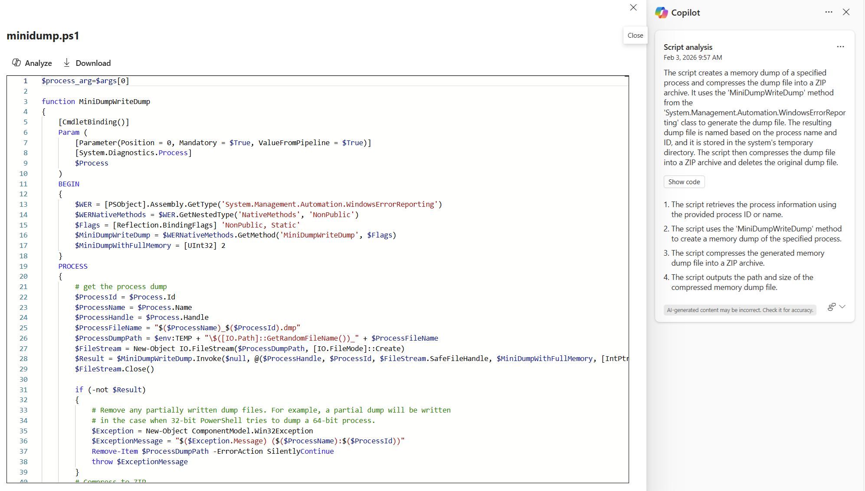
Task: Open the Script analysis card ellipsis menu
Action: (x=840, y=47)
